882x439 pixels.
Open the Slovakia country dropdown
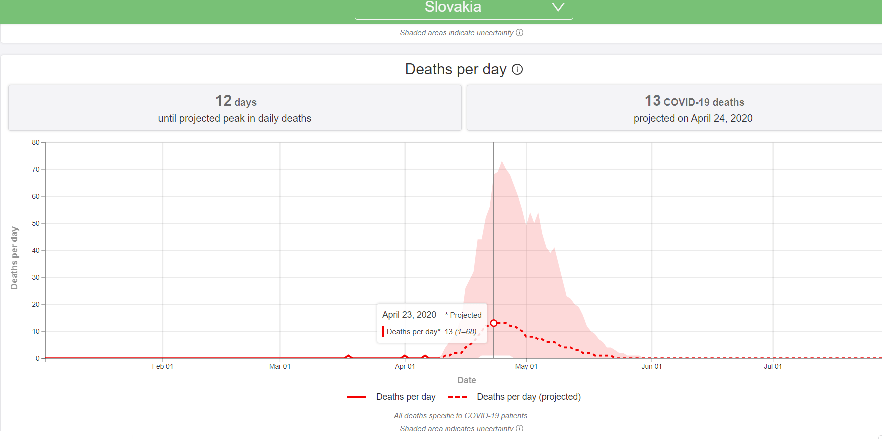coord(453,8)
